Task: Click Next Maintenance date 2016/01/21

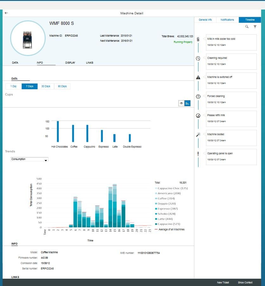Action: (x=127, y=41)
